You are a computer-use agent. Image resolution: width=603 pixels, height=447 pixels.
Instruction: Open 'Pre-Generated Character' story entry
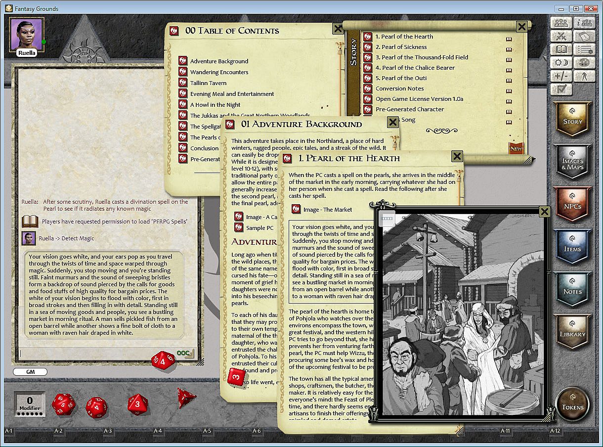[410, 109]
